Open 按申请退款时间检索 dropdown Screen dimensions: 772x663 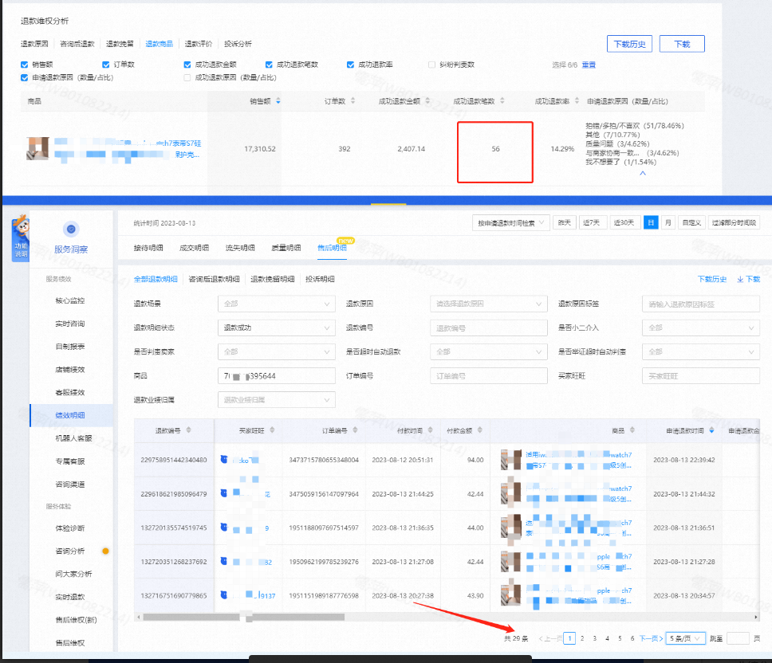pyautogui.click(x=510, y=223)
